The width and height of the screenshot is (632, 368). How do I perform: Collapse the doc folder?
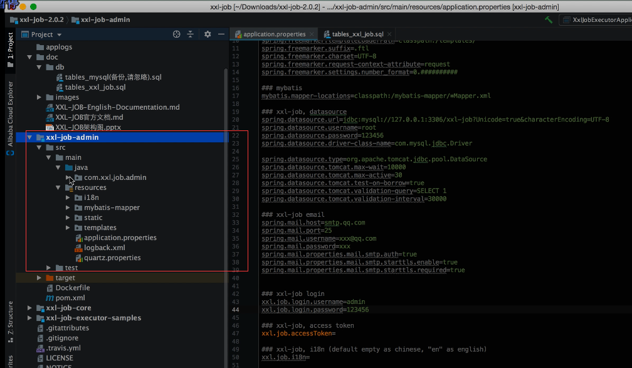29,57
